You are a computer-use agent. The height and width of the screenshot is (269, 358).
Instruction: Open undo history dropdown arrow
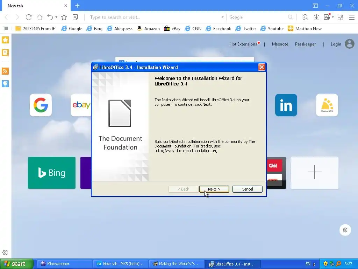click(x=56, y=17)
